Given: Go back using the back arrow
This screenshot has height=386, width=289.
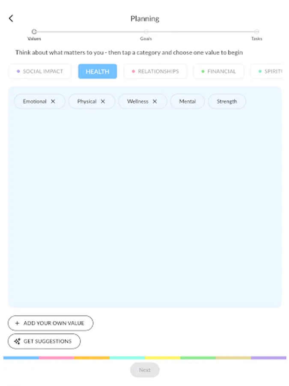Looking at the screenshot, I should [11, 18].
